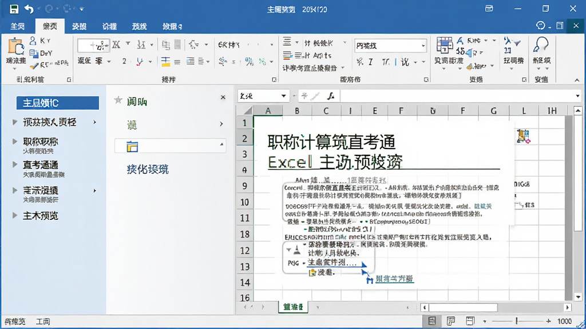Click the large Paste clipboard icon
Viewport: 586px width, 329px height.
tap(15, 47)
